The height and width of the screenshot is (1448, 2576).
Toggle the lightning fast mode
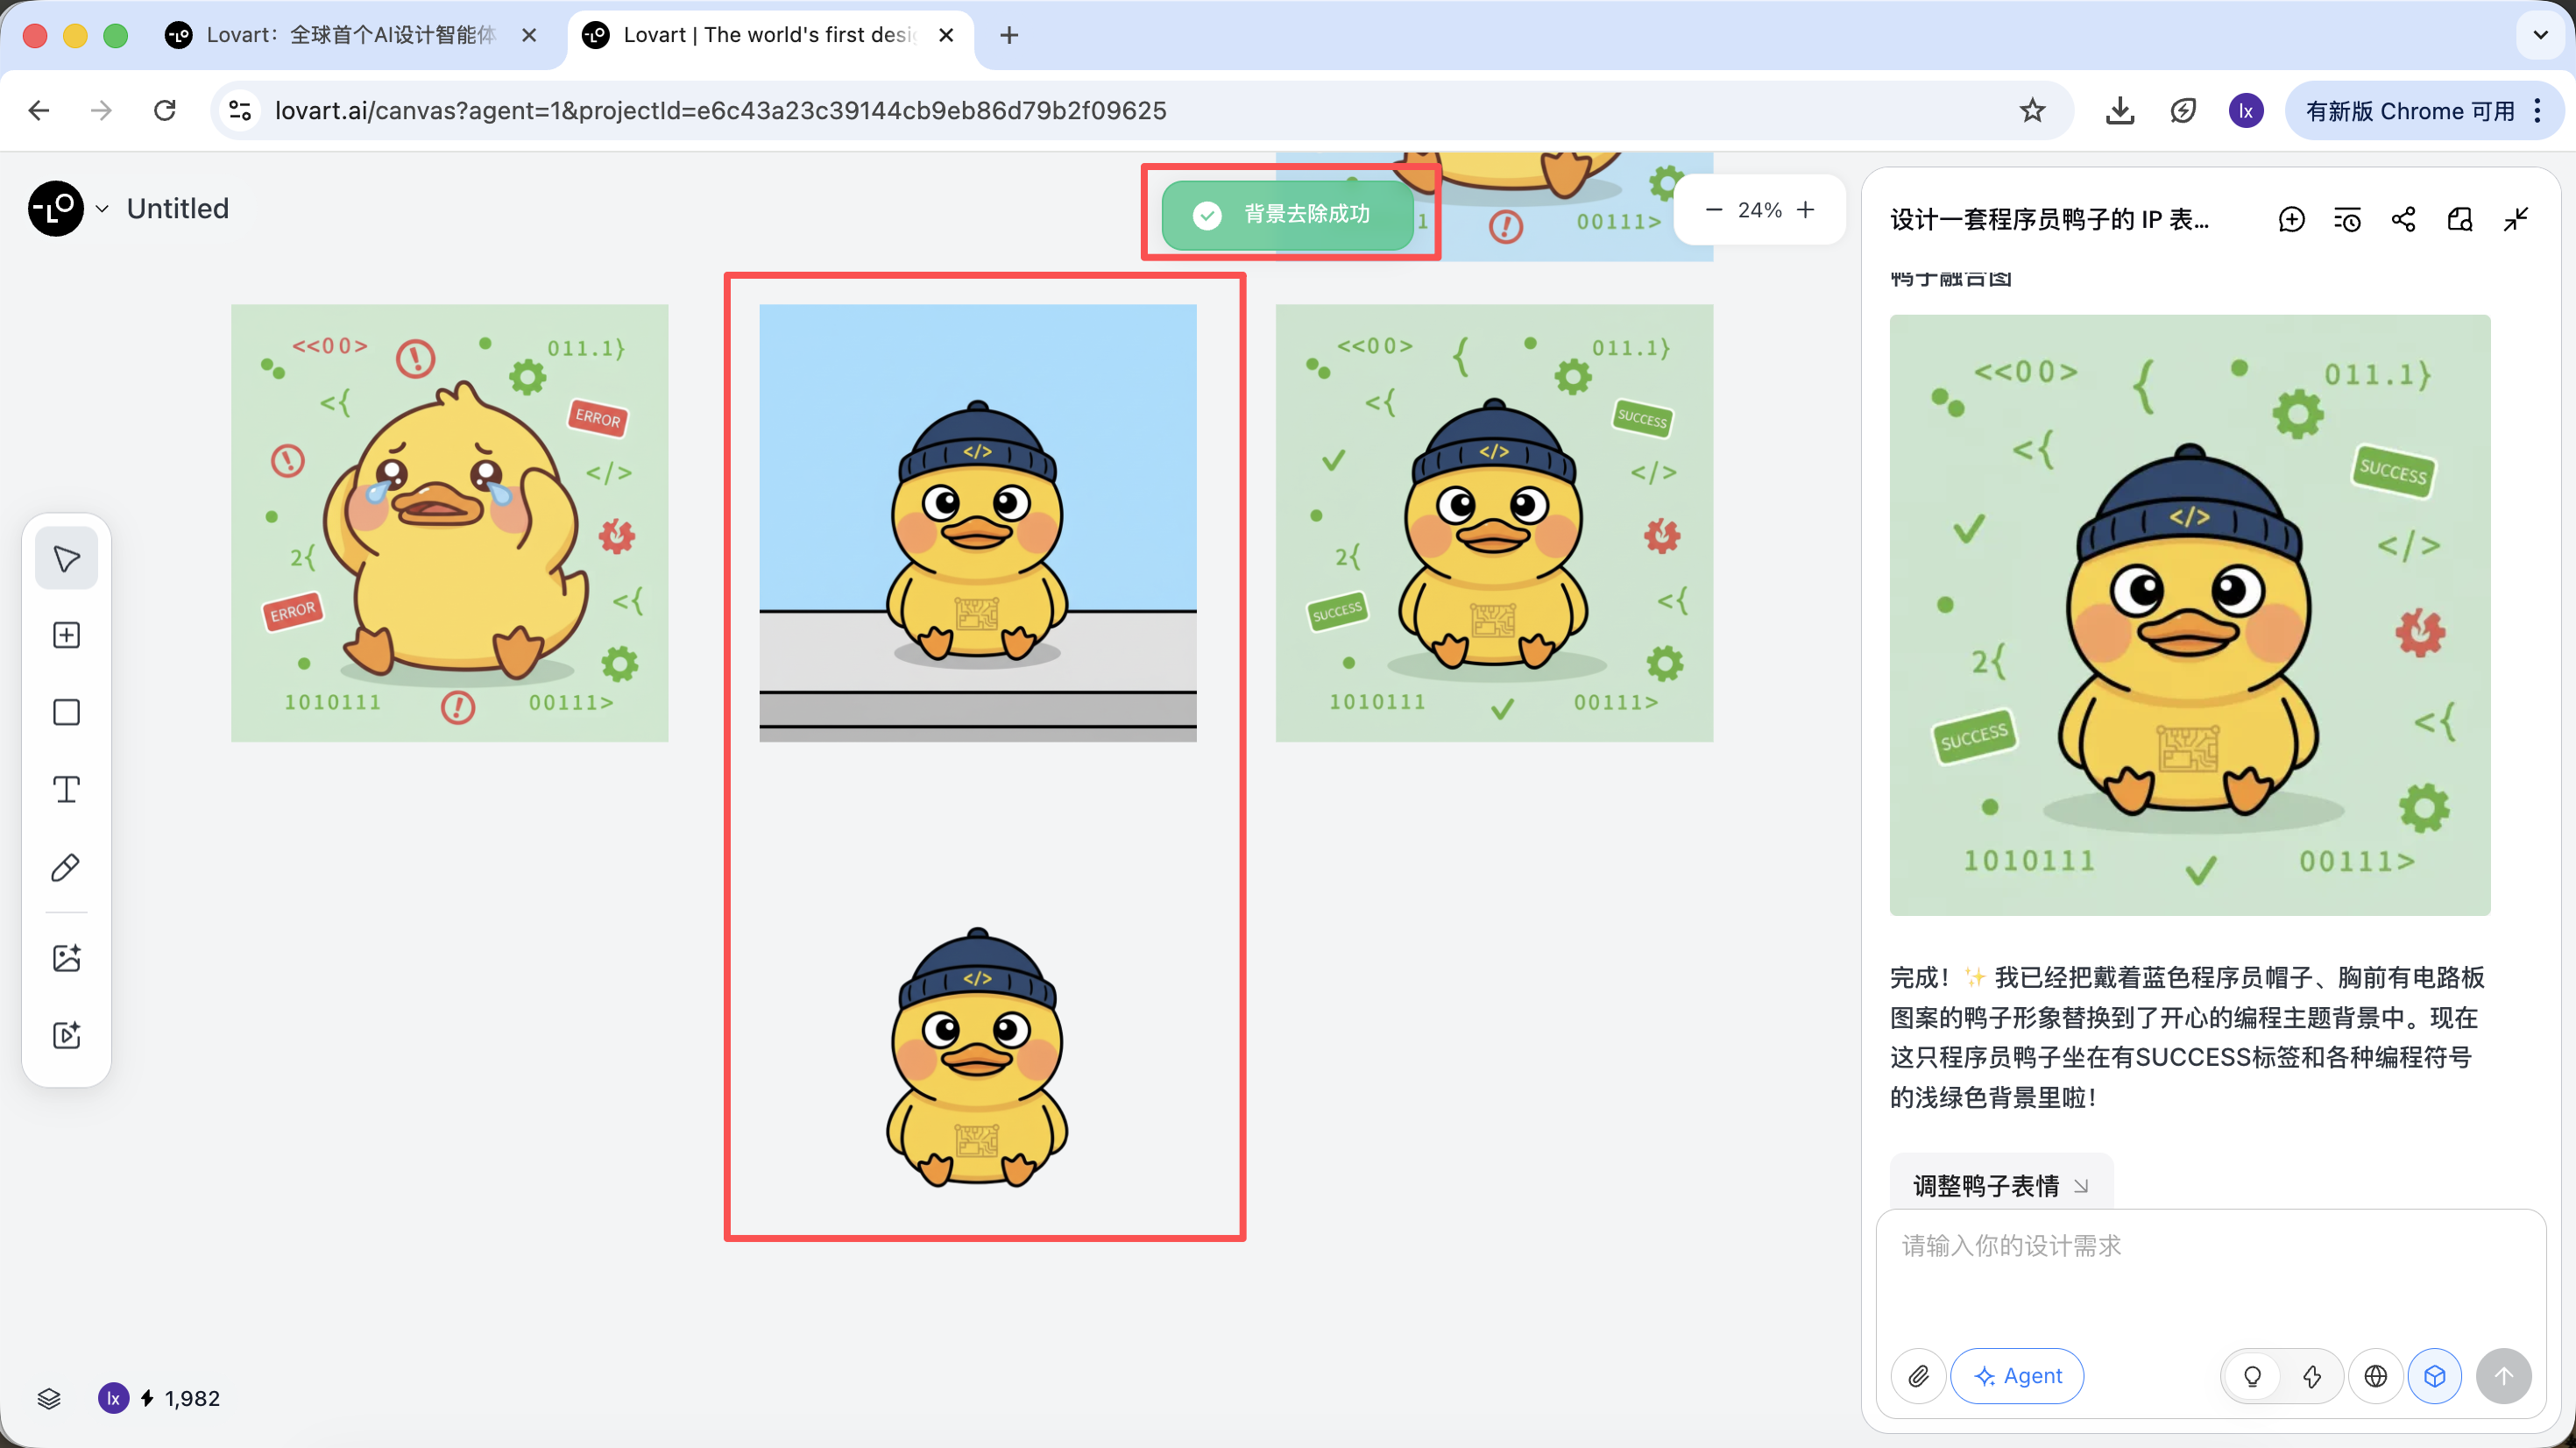click(2312, 1376)
